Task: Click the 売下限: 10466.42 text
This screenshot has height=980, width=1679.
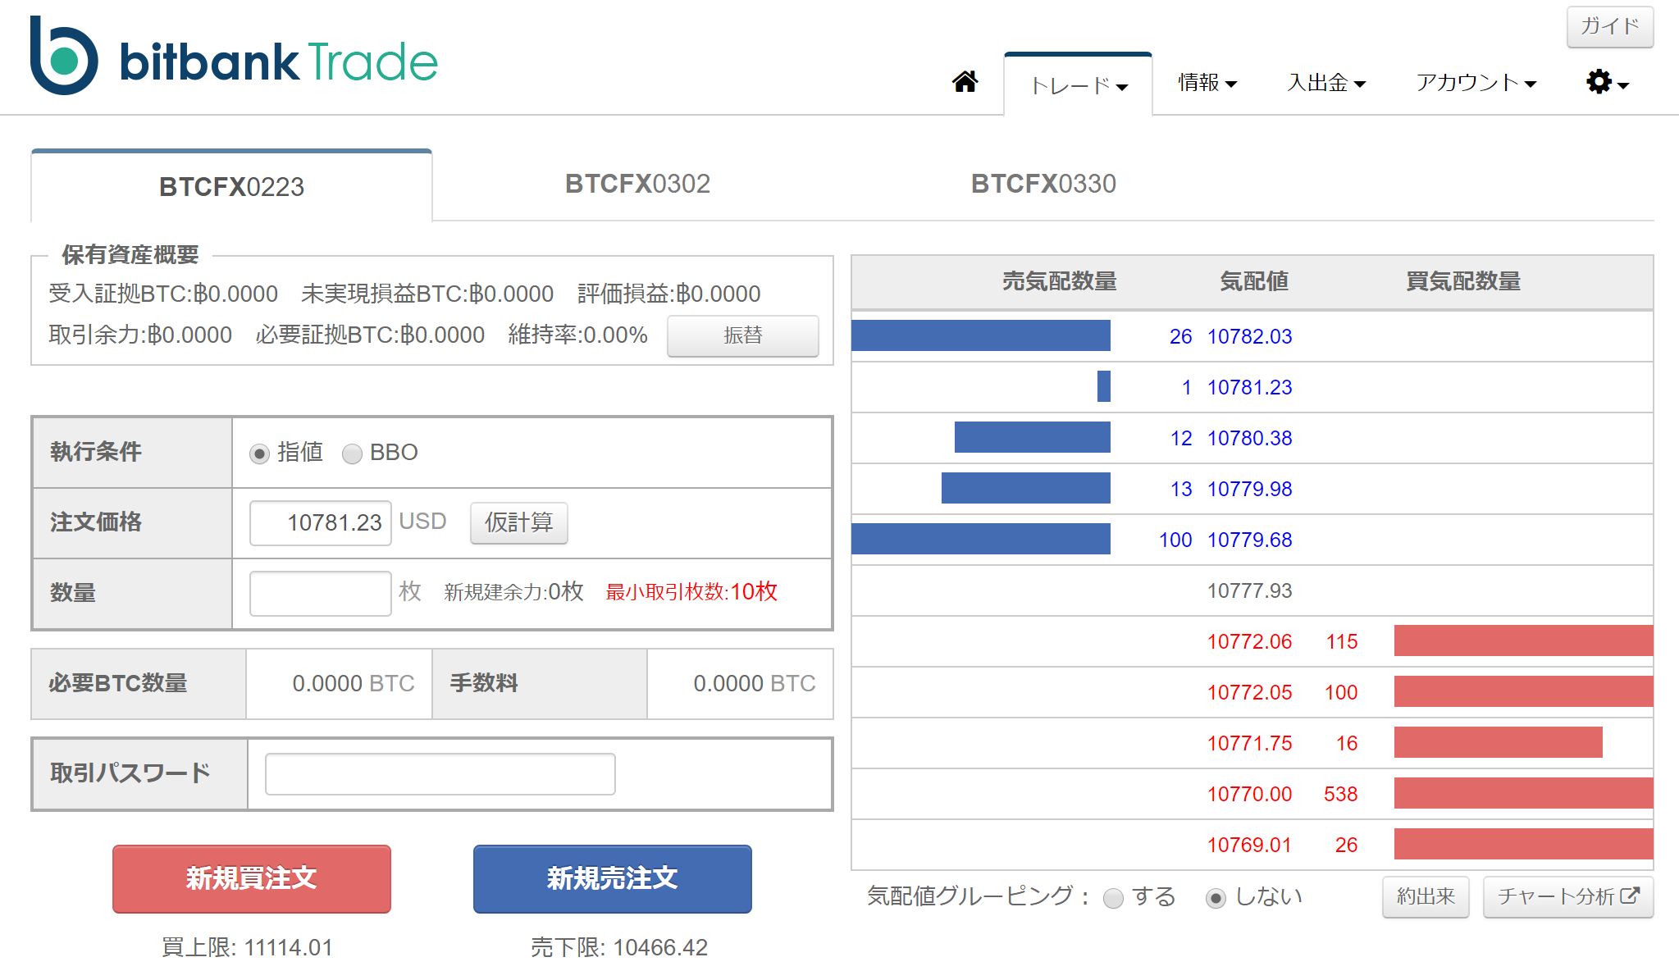Action: (x=619, y=948)
